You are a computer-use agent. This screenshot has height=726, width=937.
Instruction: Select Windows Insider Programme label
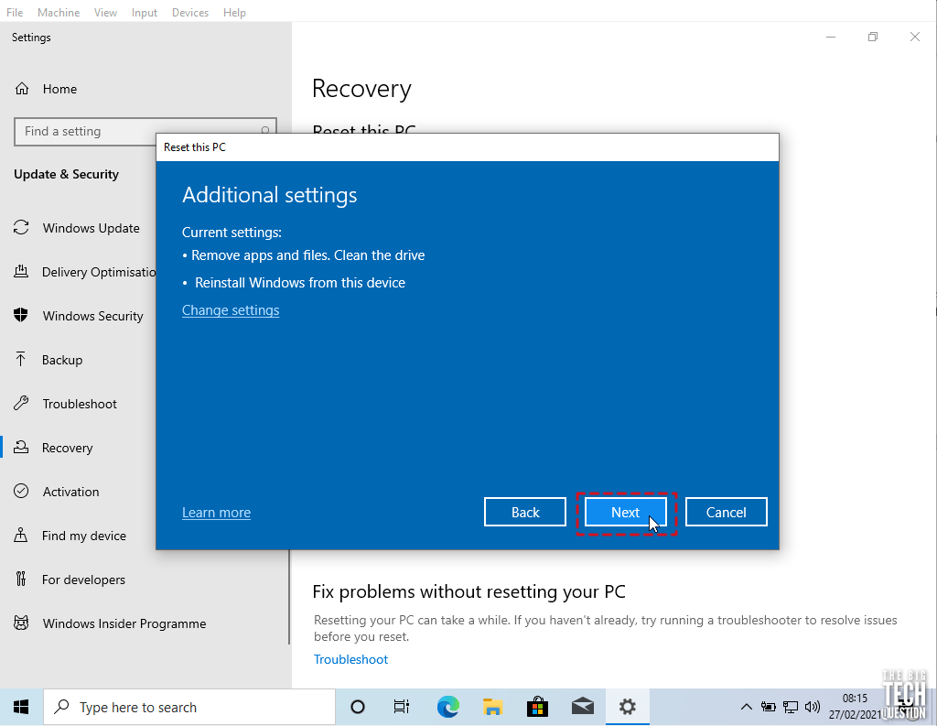(124, 623)
